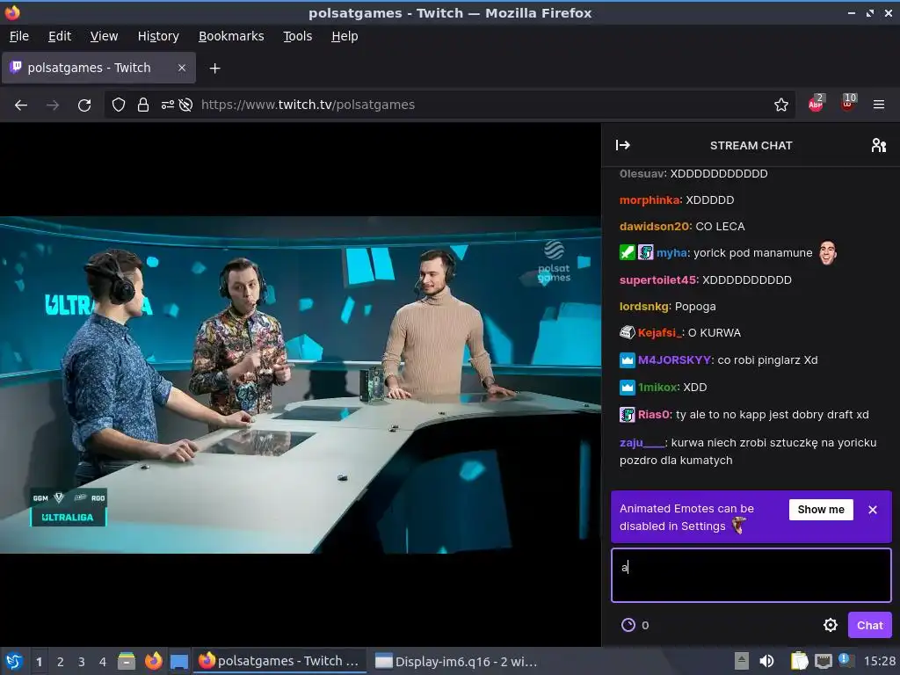Switch to Display-im6.q16 window in taskbar

[456, 662]
